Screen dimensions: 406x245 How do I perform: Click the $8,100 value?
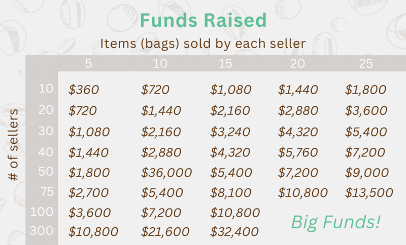230,193
